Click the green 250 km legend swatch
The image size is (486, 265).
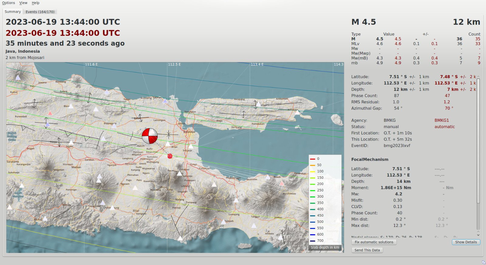(x=313, y=190)
